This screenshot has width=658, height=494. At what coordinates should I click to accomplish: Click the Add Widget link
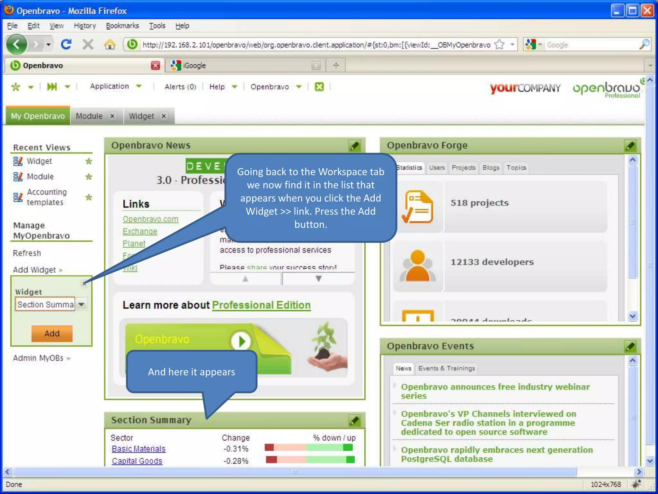tap(37, 270)
